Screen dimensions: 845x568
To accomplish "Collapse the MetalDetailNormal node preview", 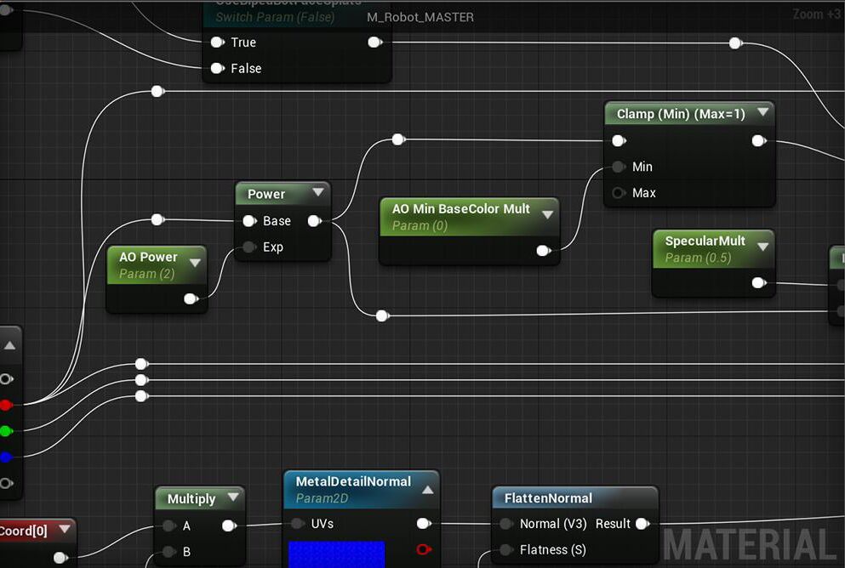I will pos(427,489).
